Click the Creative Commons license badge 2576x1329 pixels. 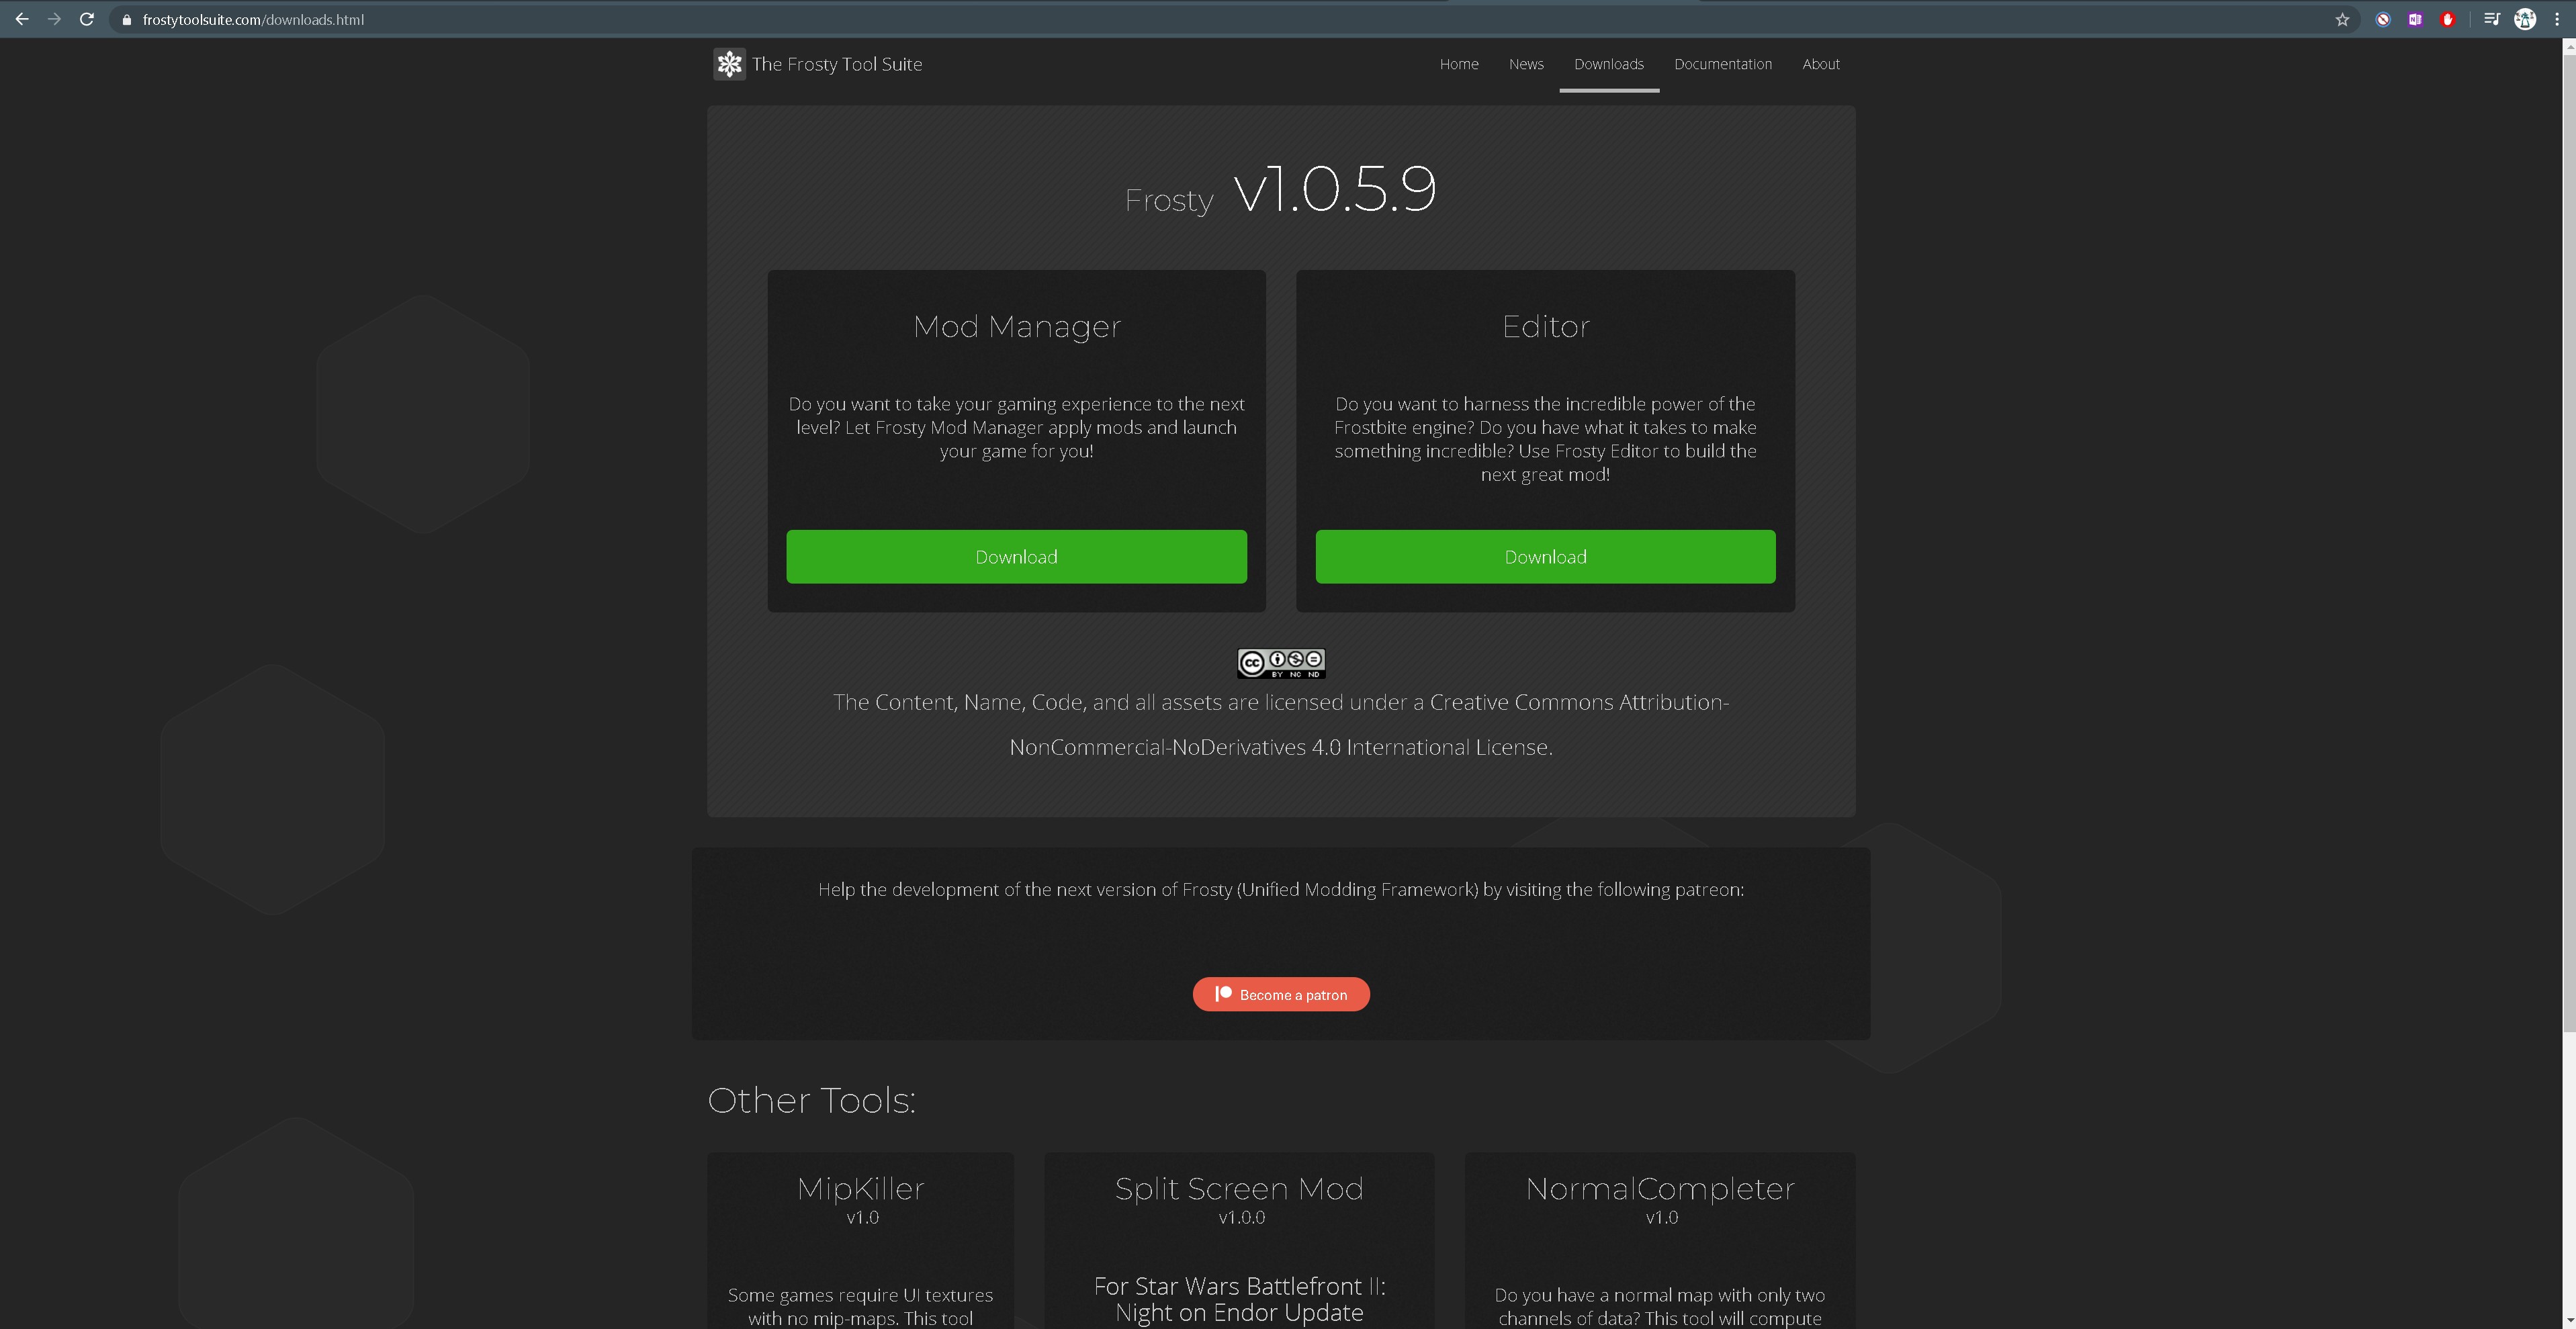click(1281, 663)
